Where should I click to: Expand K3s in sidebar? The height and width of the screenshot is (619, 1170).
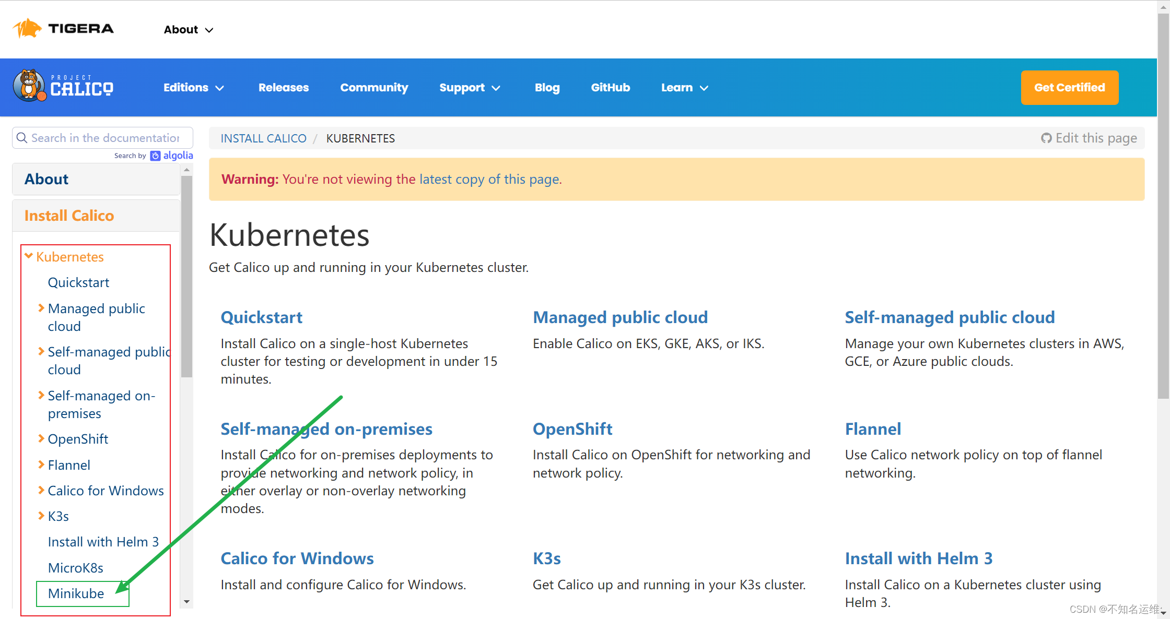point(41,516)
